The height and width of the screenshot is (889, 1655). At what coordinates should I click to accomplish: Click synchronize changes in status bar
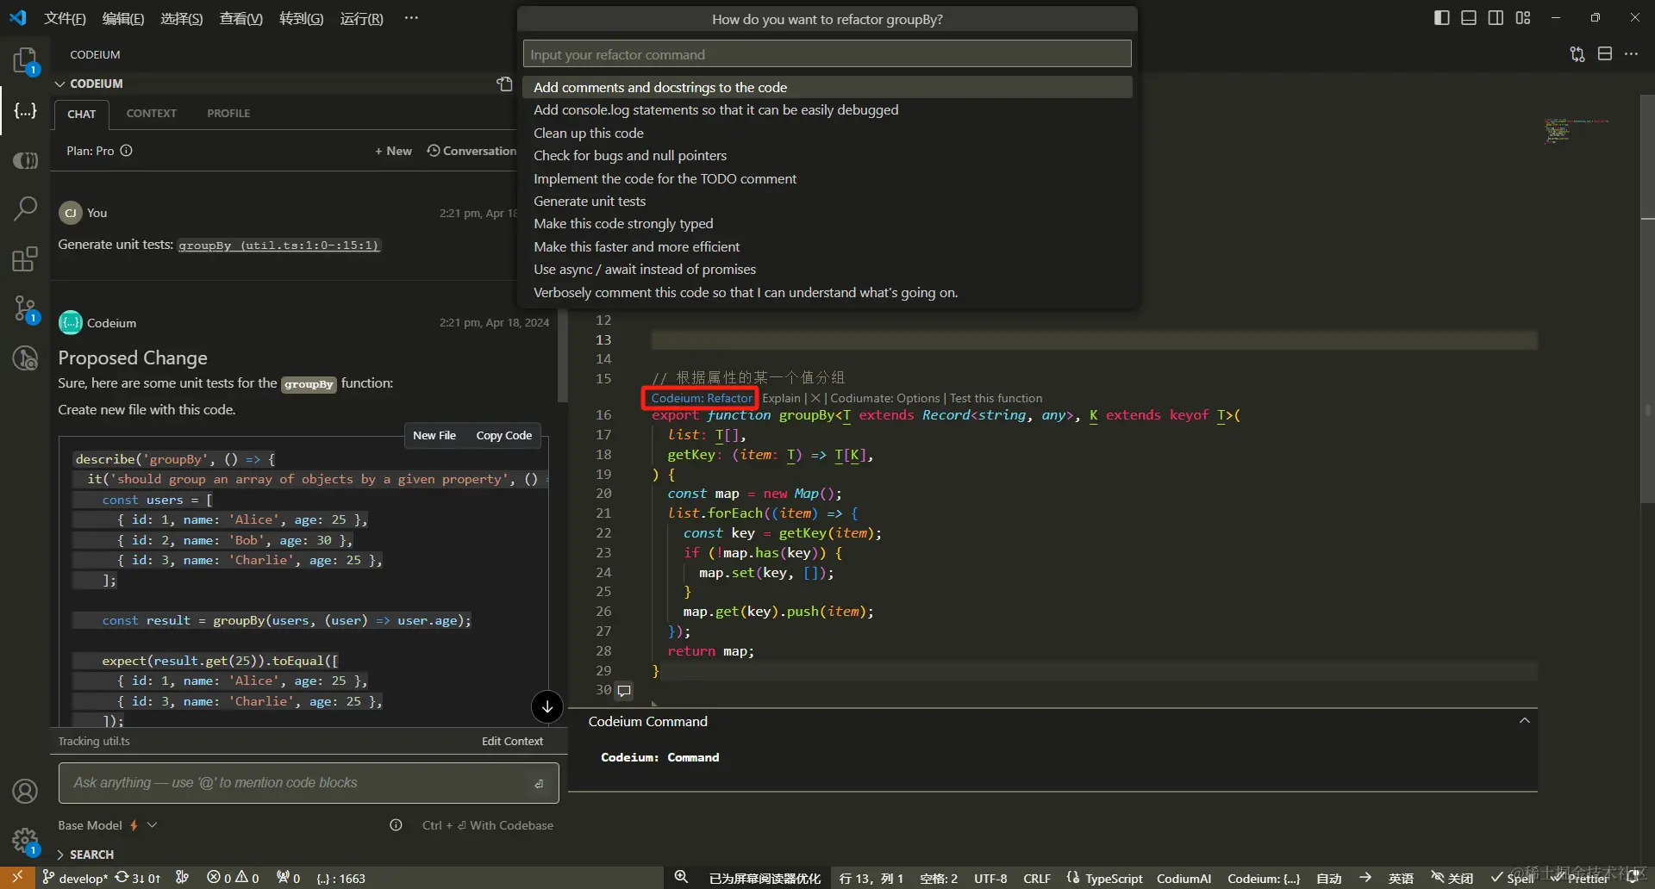click(138, 878)
